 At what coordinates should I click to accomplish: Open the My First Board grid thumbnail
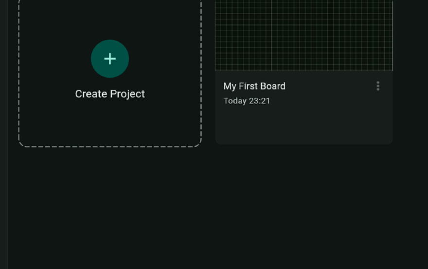(x=304, y=35)
